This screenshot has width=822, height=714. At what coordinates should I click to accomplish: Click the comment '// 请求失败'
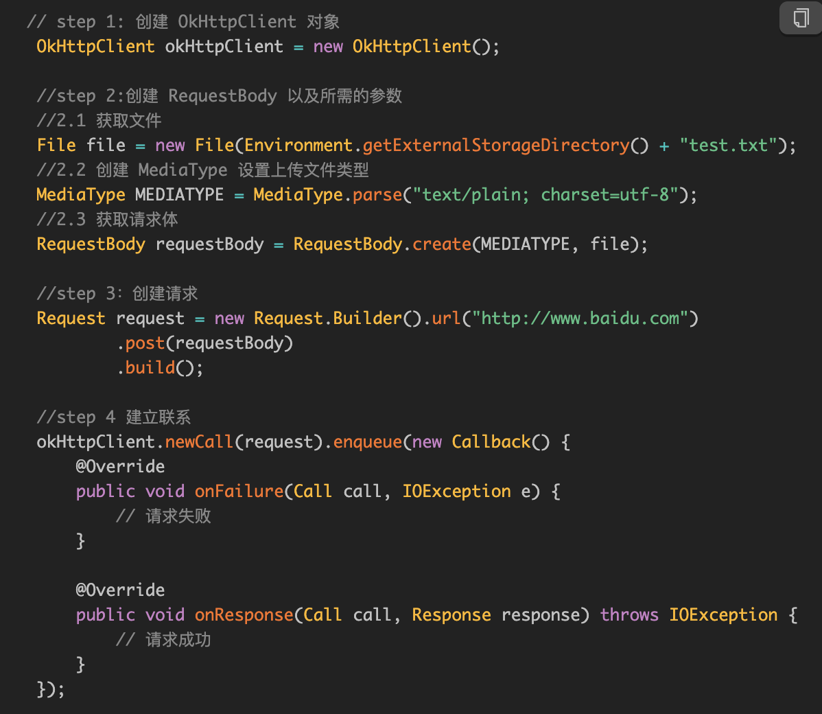[163, 516]
